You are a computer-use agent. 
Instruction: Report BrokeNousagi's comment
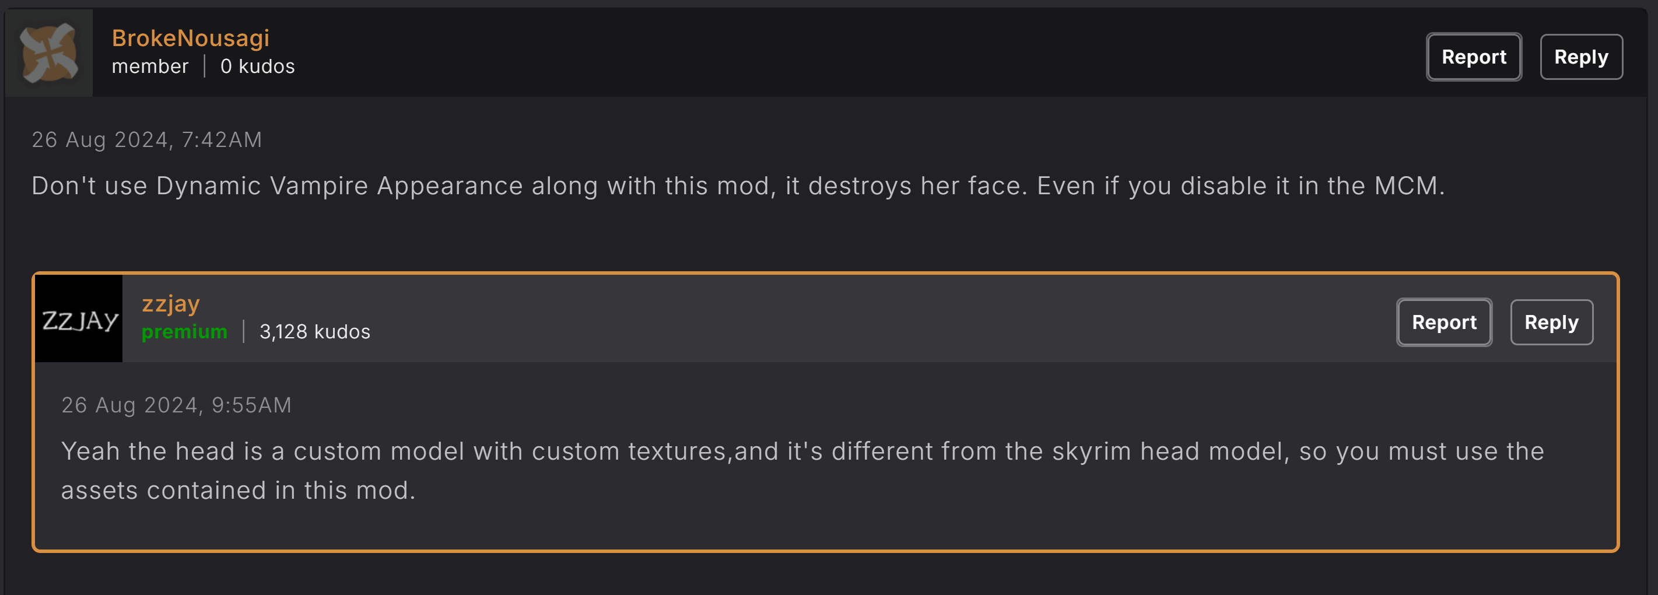coord(1473,57)
